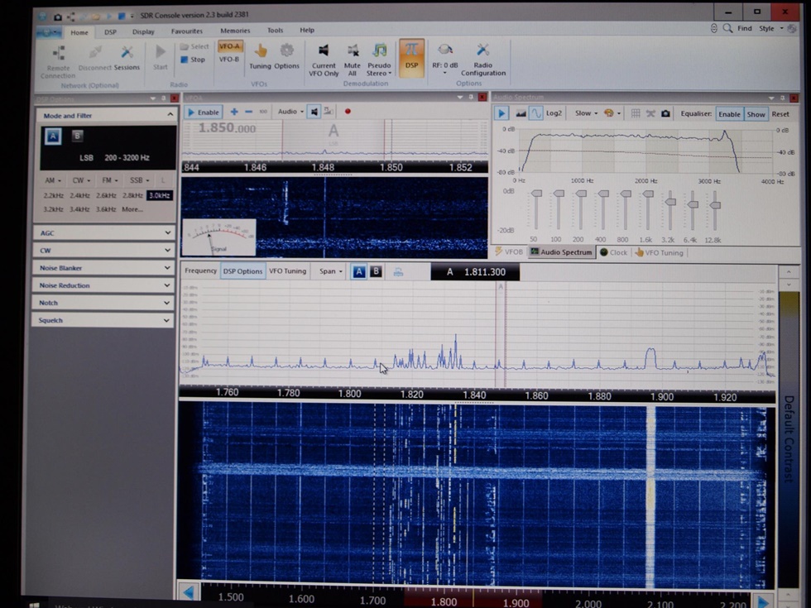Click the Tuning hand icon
Image resolution: width=811 pixels, height=608 pixels.
coord(260,51)
